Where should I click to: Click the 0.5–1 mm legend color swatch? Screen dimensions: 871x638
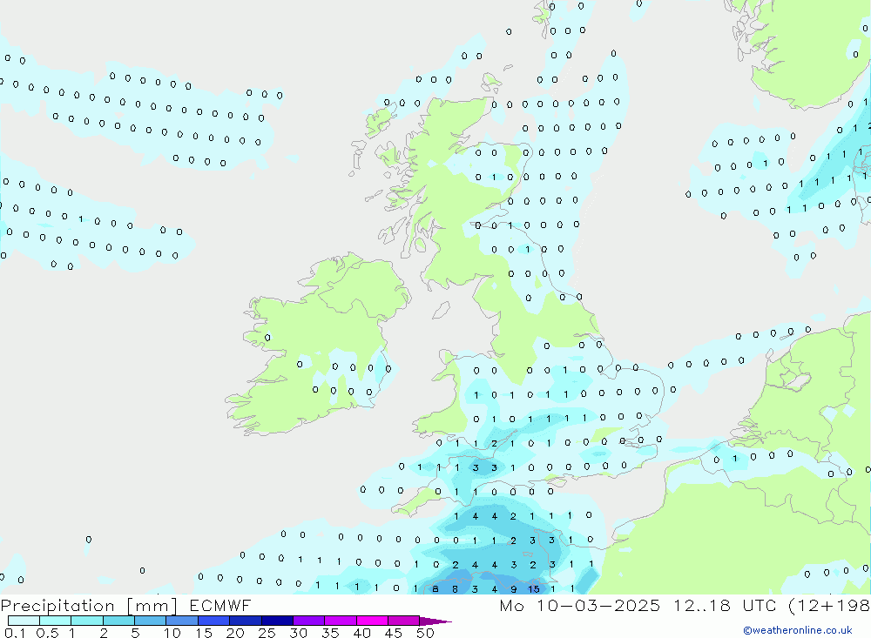(55, 621)
